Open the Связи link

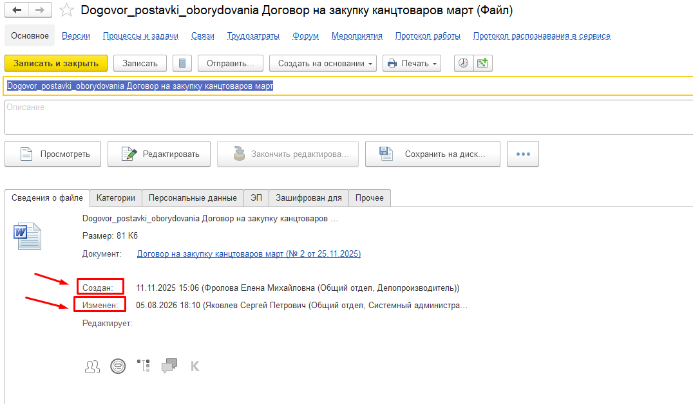(203, 36)
